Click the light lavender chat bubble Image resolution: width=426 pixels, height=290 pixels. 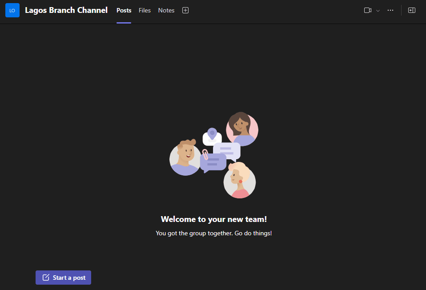[x=228, y=150]
